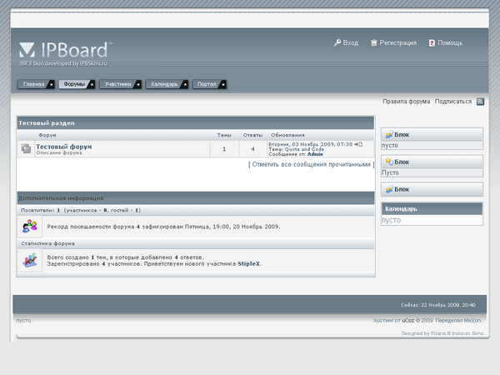The image size is (500, 375).
Task: Click the Подписаться link
Action: pos(453,102)
